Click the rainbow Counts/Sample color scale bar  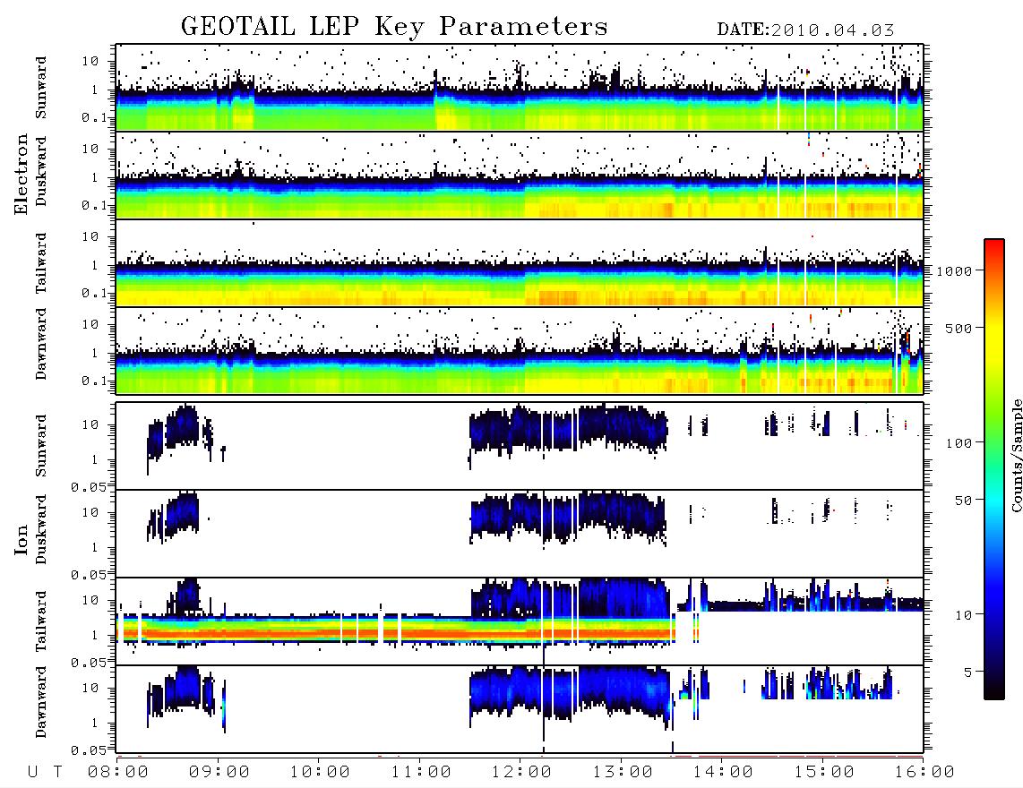click(994, 470)
